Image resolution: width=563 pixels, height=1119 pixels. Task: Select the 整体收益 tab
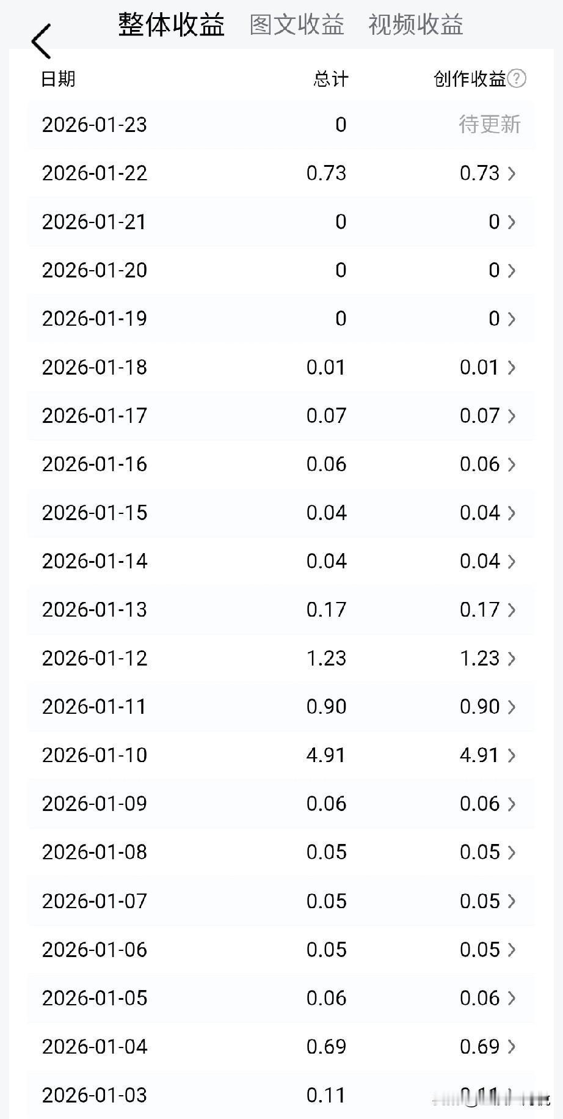click(x=172, y=25)
